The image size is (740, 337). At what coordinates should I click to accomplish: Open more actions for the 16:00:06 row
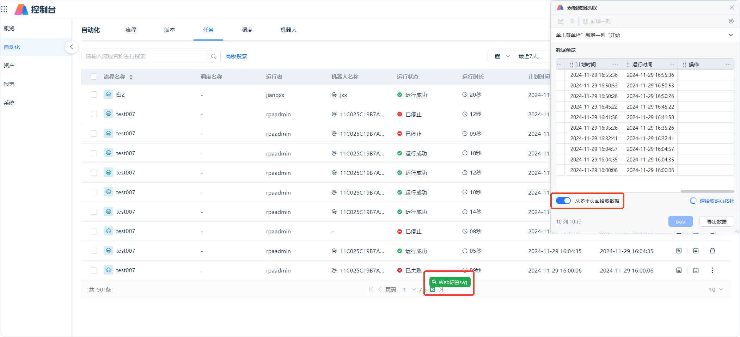click(x=713, y=270)
